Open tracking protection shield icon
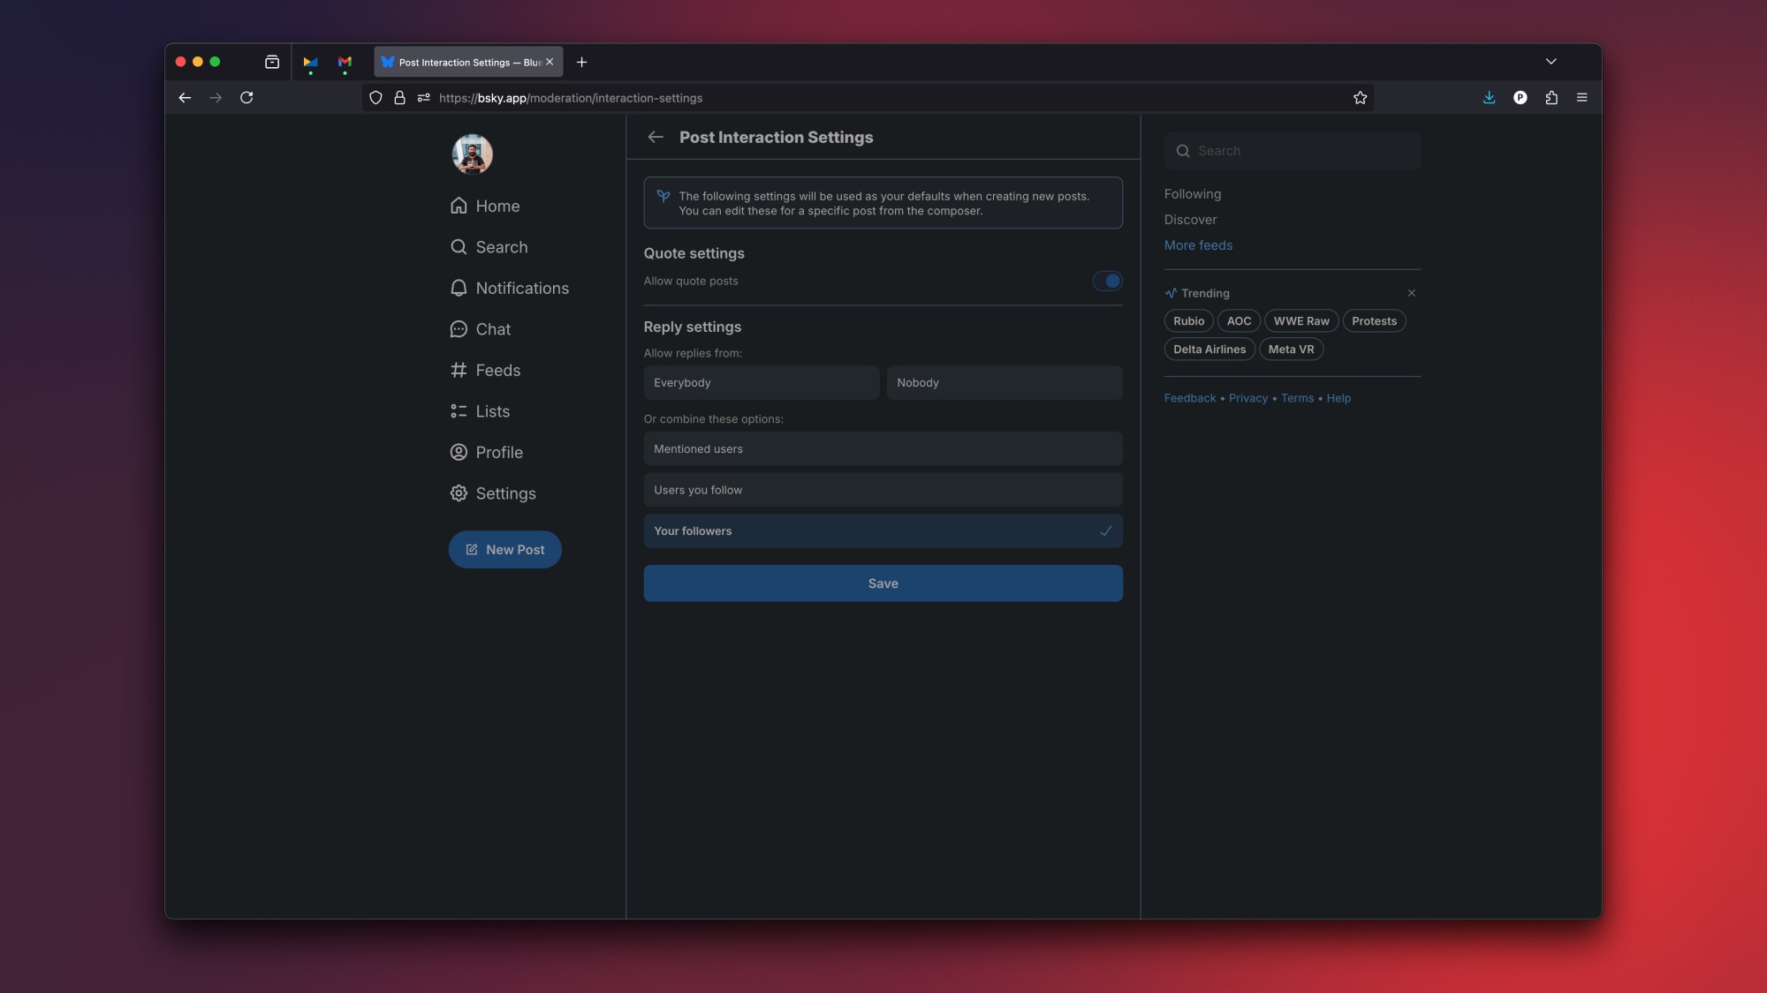 375,98
